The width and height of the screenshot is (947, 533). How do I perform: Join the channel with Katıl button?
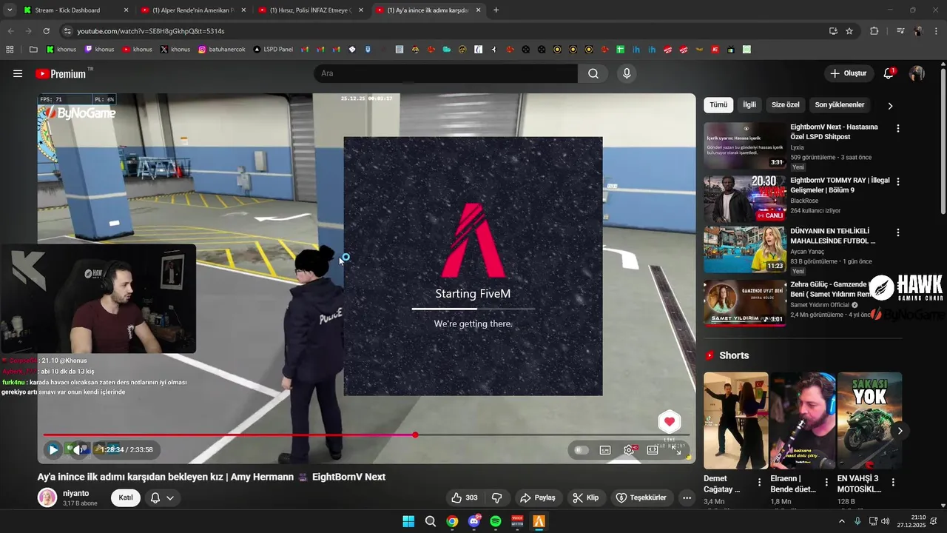pos(126,497)
